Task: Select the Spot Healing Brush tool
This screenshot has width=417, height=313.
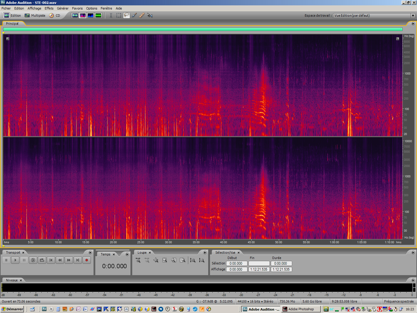Action: (x=142, y=15)
